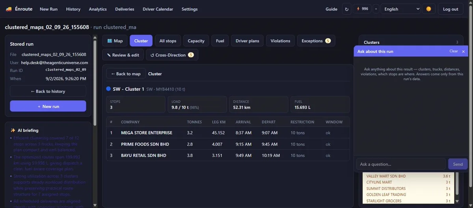Click the user email help.desk@theagenticuniverse.com
Image resolution: width=473 pixels, height=208 pixels.
(54, 63)
